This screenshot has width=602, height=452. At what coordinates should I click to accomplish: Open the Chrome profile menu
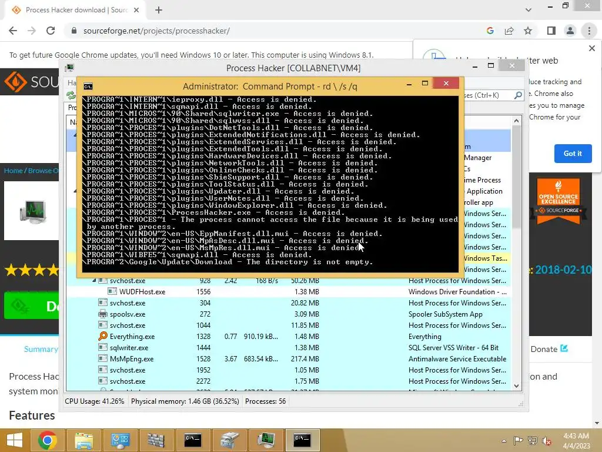tap(570, 31)
